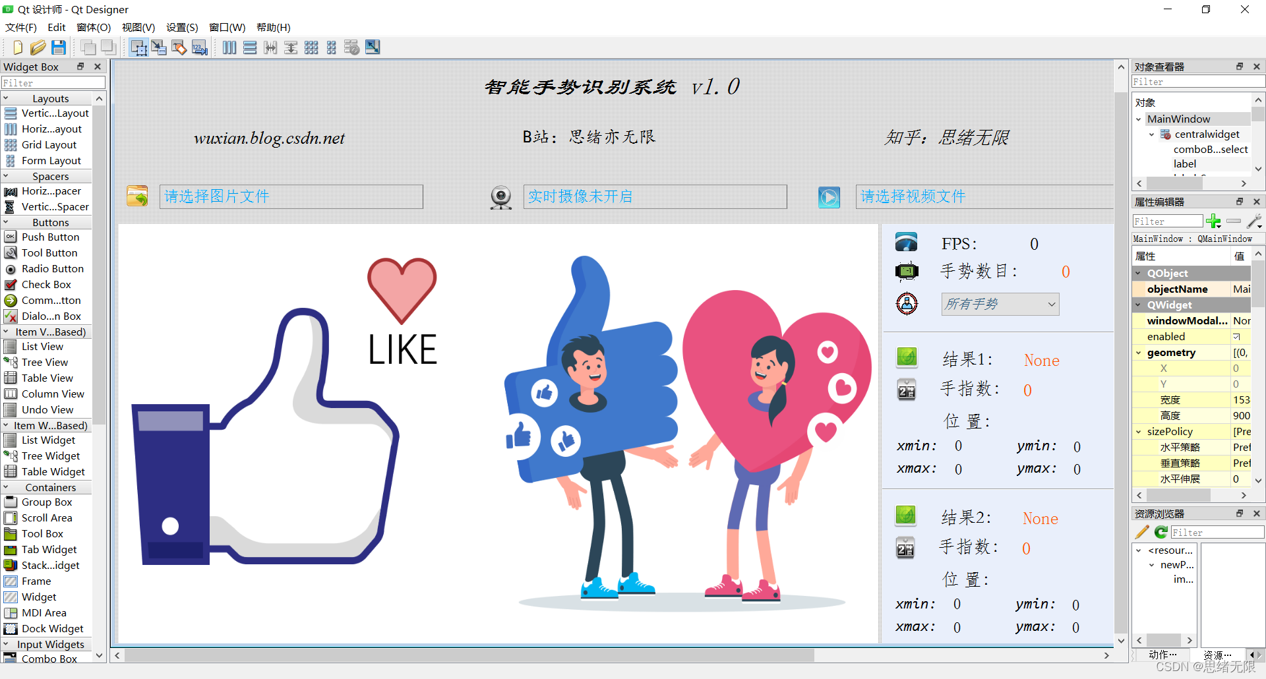Click the Break layout toolbar icon
Screen dimensions: 1266x679
tap(352, 47)
